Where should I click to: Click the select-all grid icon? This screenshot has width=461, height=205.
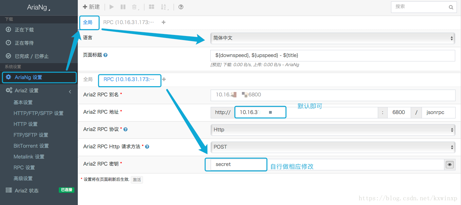[x=152, y=7]
